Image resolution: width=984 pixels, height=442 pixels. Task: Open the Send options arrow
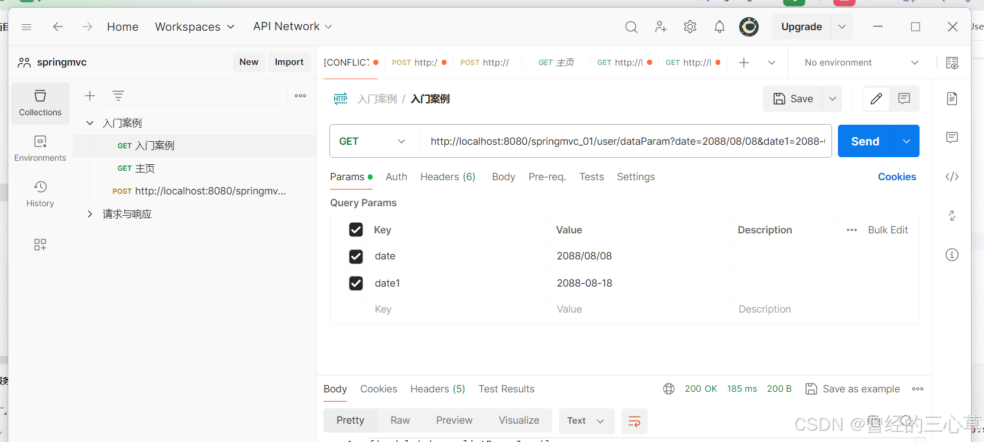click(x=907, y=141)
